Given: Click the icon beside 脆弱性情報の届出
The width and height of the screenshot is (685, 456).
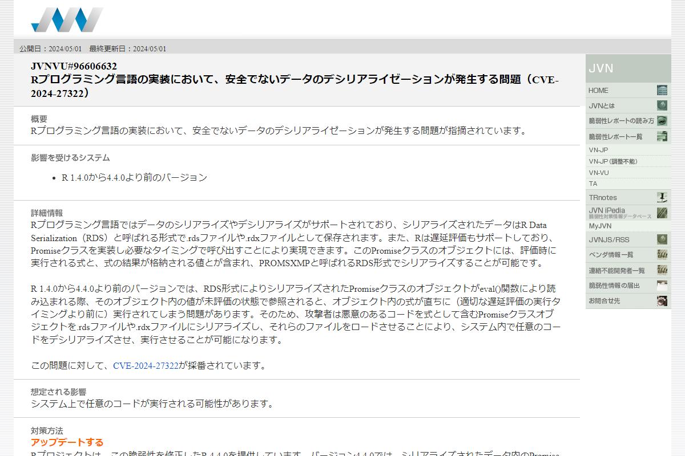Looking at the screenshot, I should [x=662, y=286].
